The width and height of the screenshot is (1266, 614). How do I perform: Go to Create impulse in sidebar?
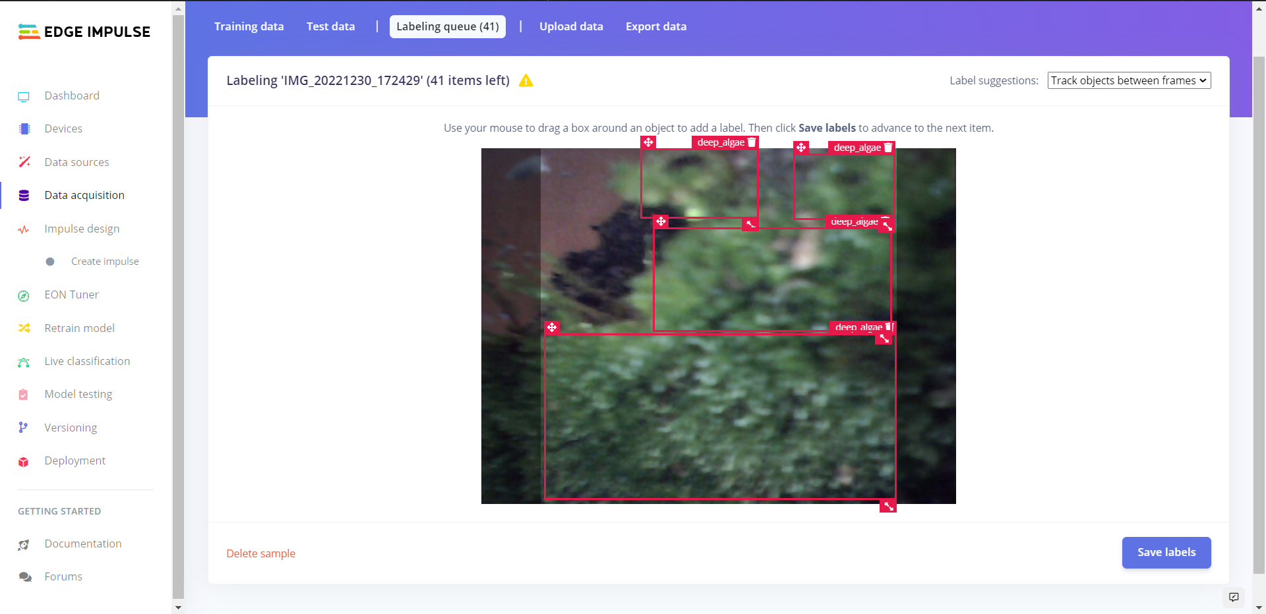[x=105, y=262]
